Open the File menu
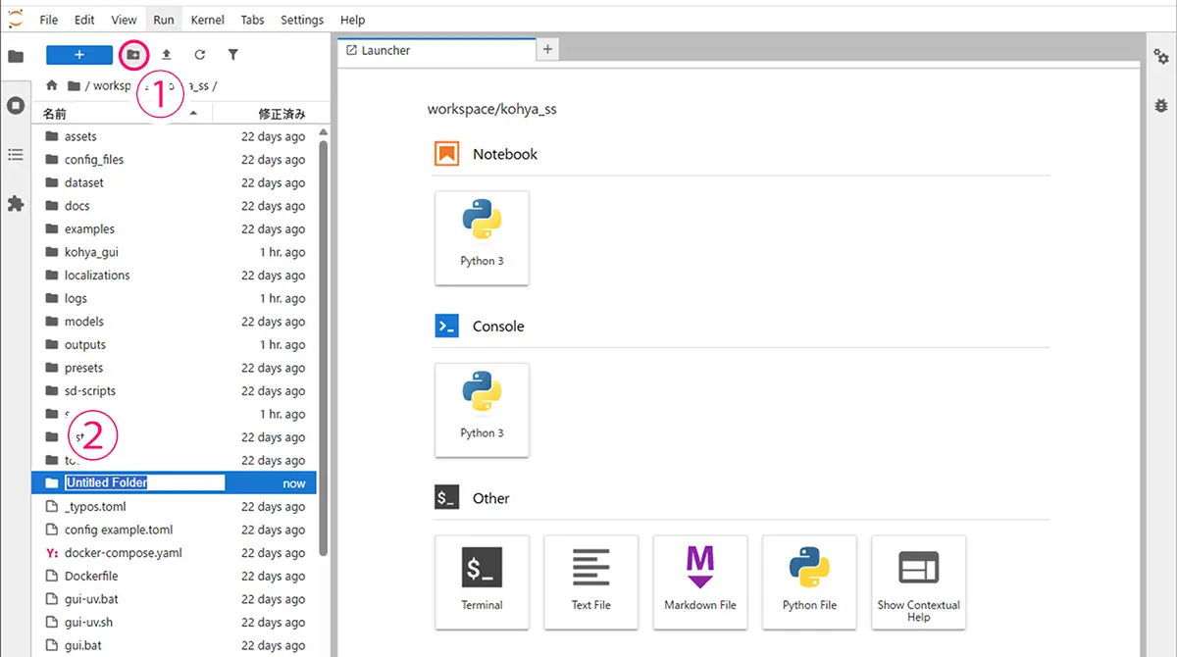 (49, 20)
